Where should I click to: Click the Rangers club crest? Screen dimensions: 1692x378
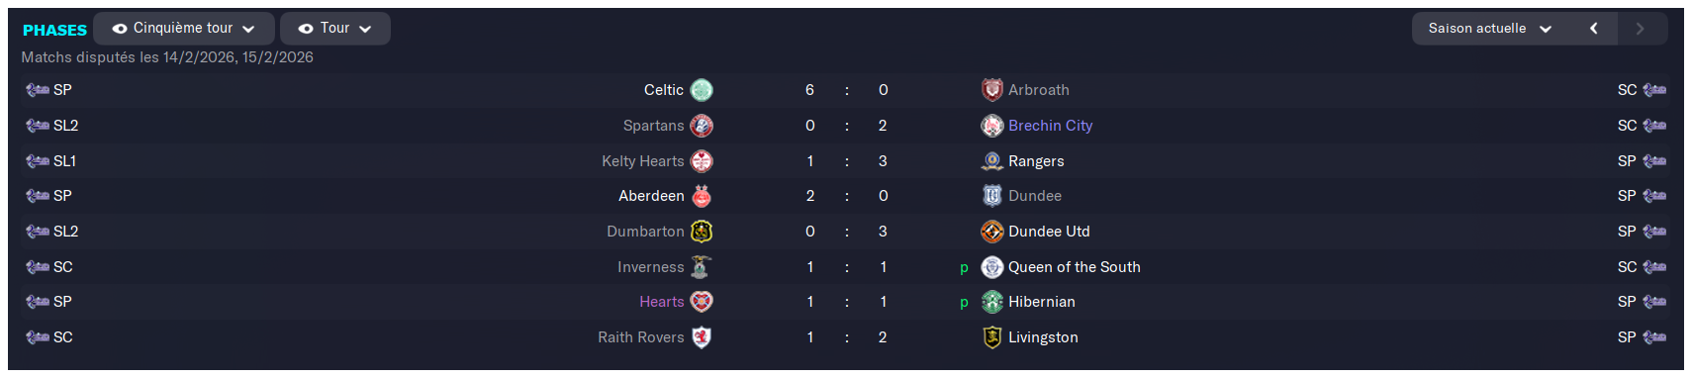pos(991,161)
